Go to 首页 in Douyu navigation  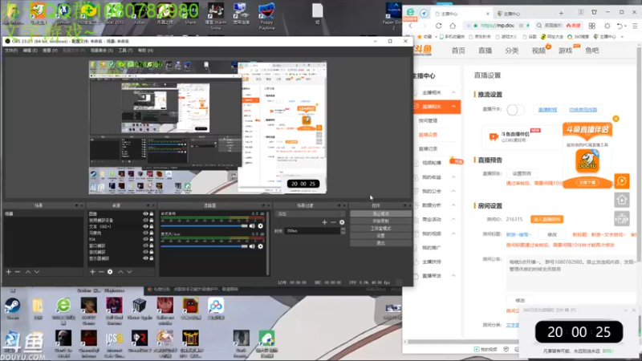458,51
